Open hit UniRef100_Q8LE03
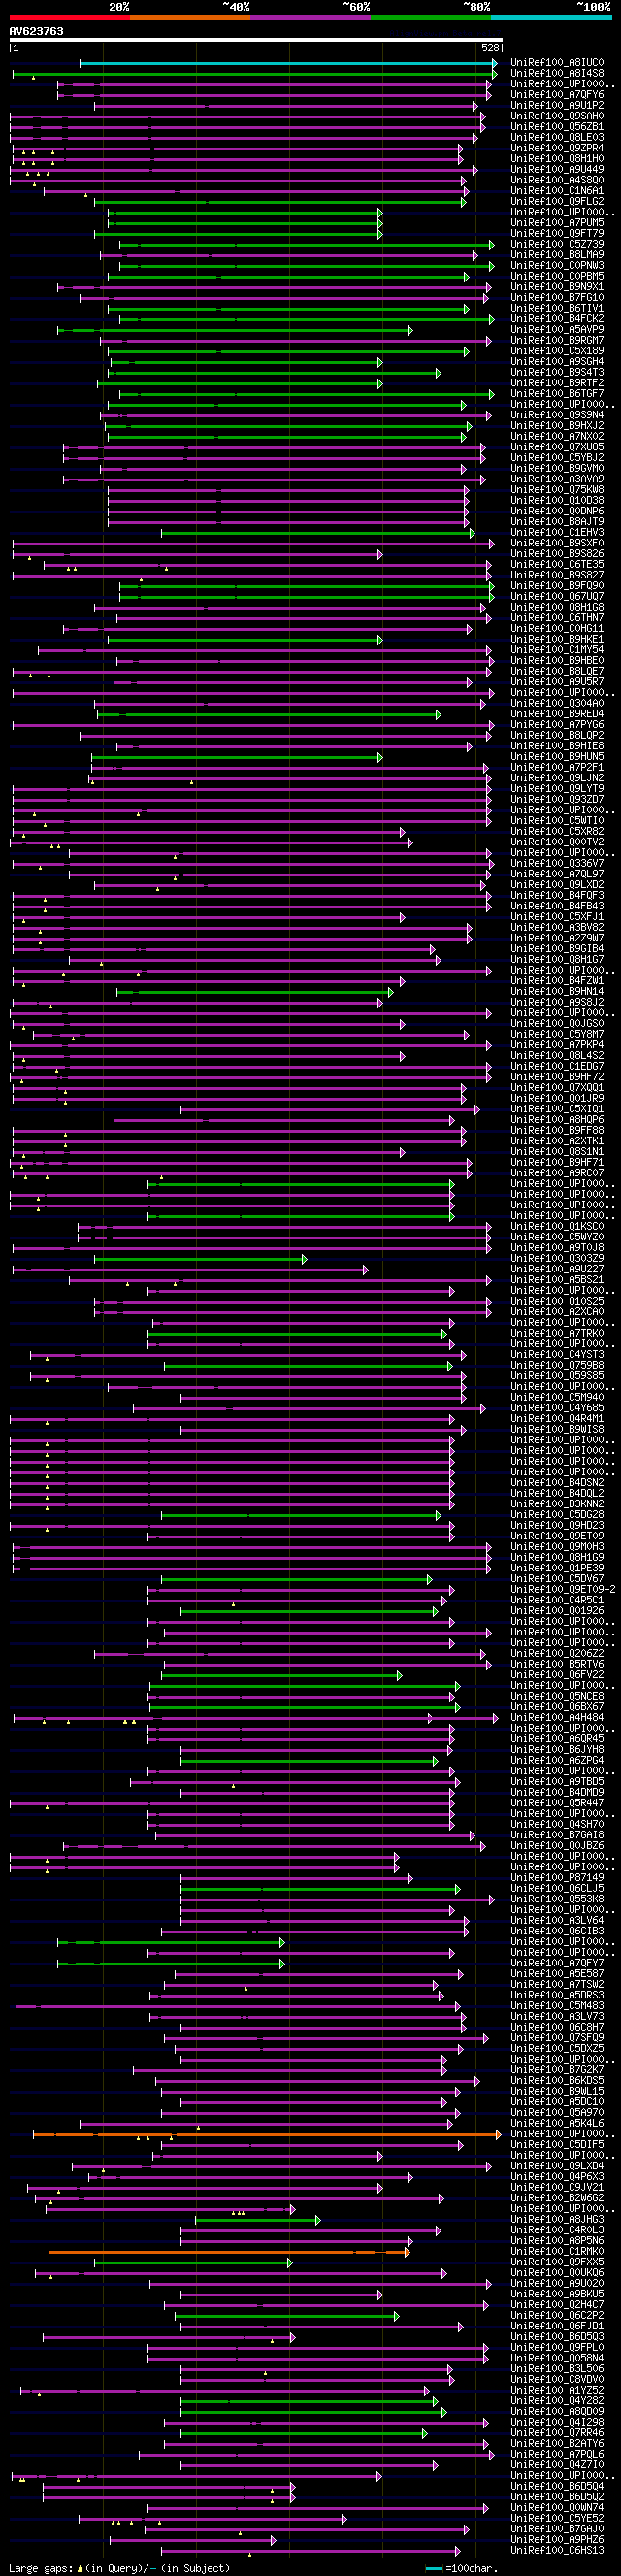Screen dimensions: 621x2576 [557, 137]
